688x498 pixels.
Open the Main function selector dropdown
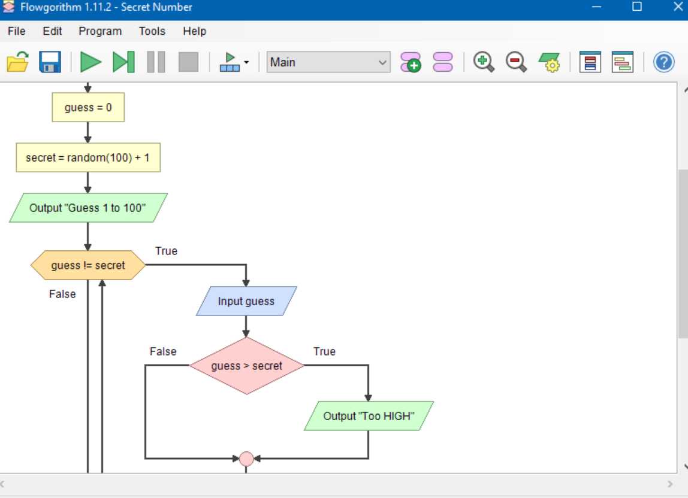coord(328,62)
